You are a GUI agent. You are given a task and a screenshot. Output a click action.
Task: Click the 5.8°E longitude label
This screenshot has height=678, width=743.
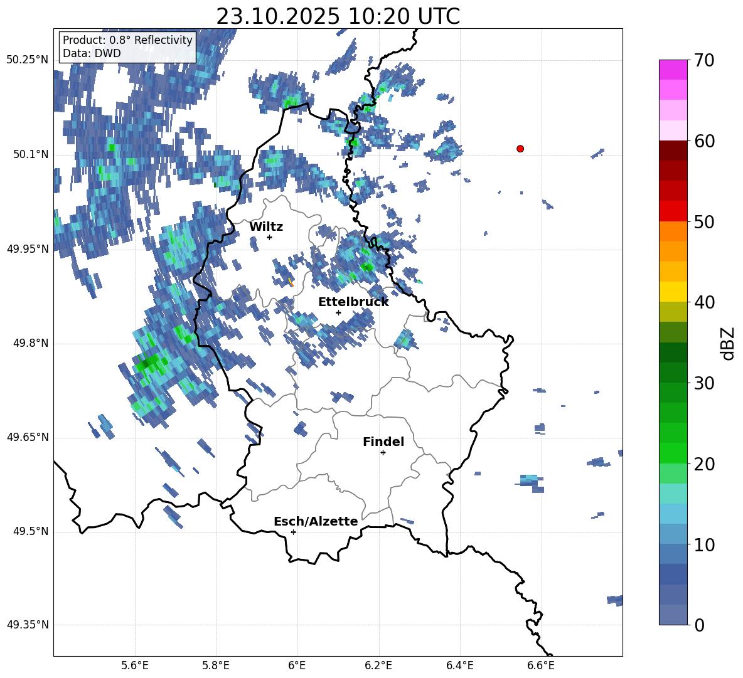coord(216,665)
